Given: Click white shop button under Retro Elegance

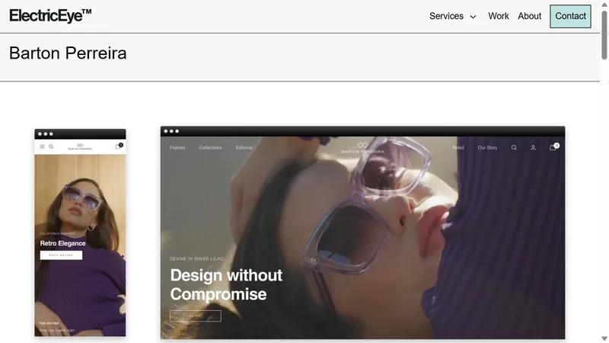Looking at the screenshot, I should pos(61,255).
